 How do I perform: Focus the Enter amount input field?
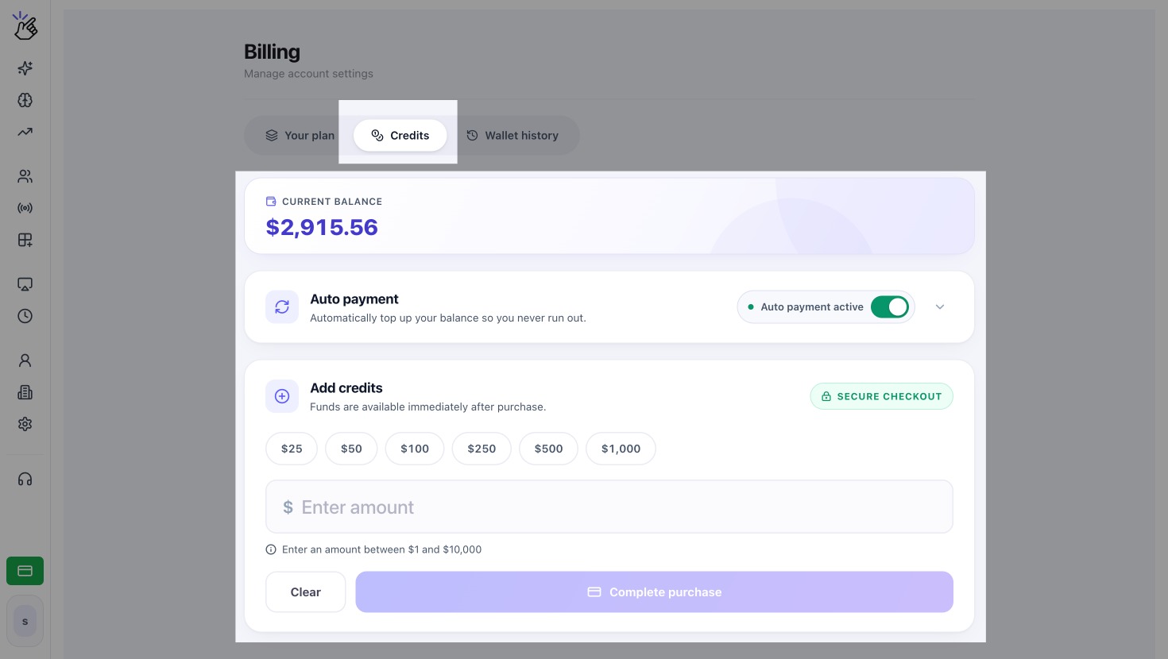tap(609, 507)
